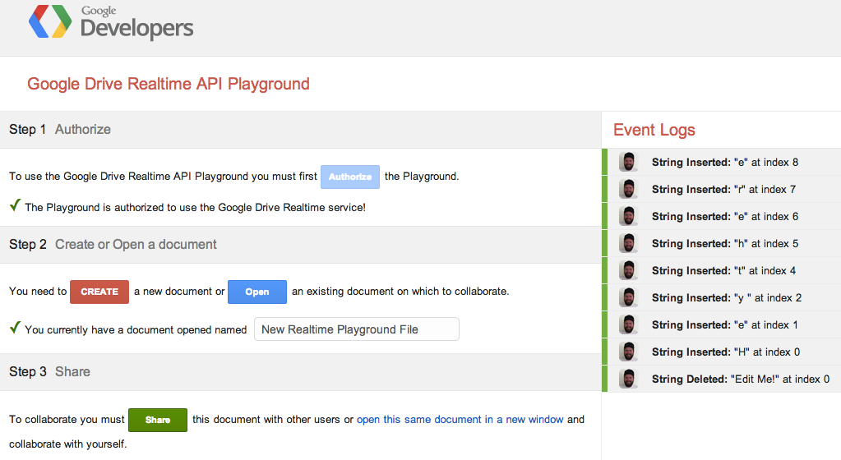Click the blue Open button
This screenshot has width=841, height=460.
click(x=257, y=292)
